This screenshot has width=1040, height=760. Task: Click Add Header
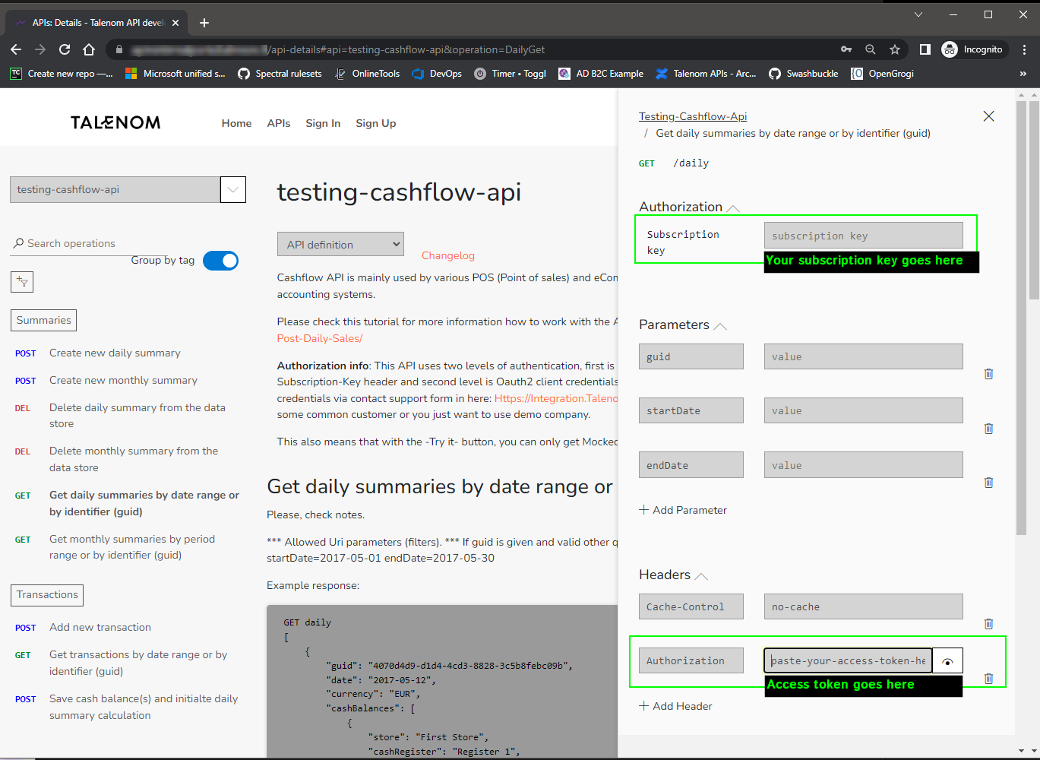pyautogui.click(x=676, y=706)
